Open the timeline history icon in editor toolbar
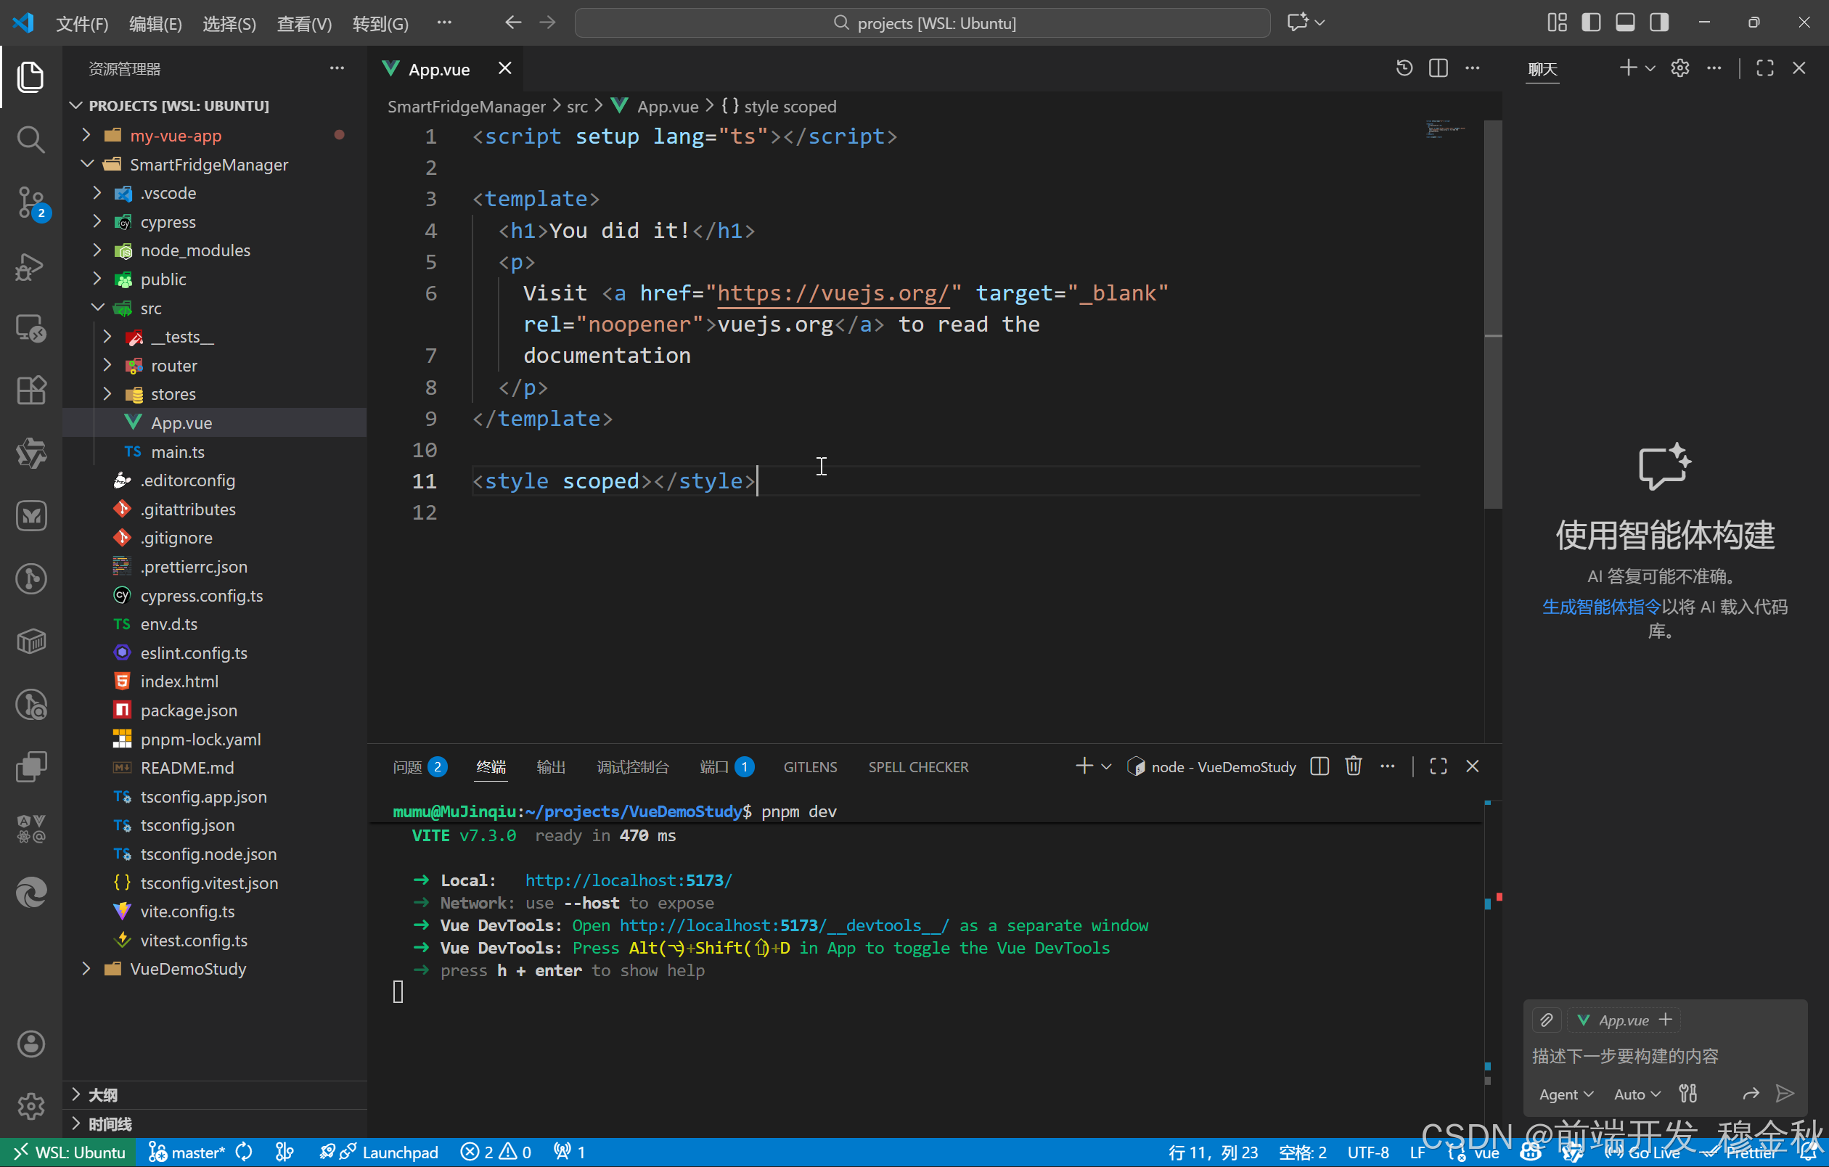Image resolution: width=1829 pixels, height=1167 pixels. (x=1404, y=68)
